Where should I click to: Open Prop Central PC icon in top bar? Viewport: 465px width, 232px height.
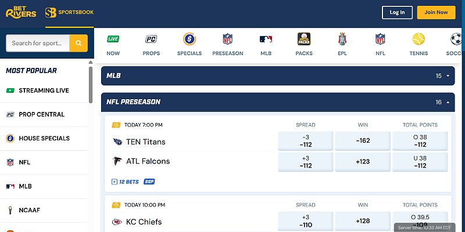tap(151, 39)
